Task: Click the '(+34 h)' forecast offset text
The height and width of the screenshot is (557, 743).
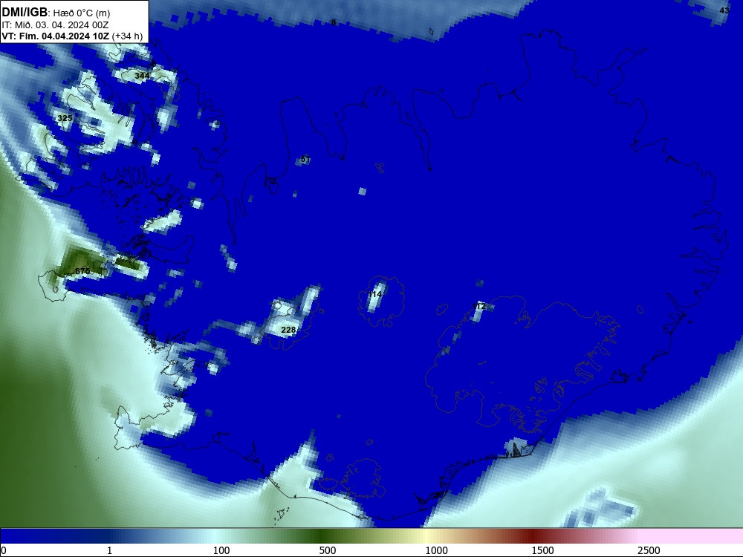Action: coord(127,36)
